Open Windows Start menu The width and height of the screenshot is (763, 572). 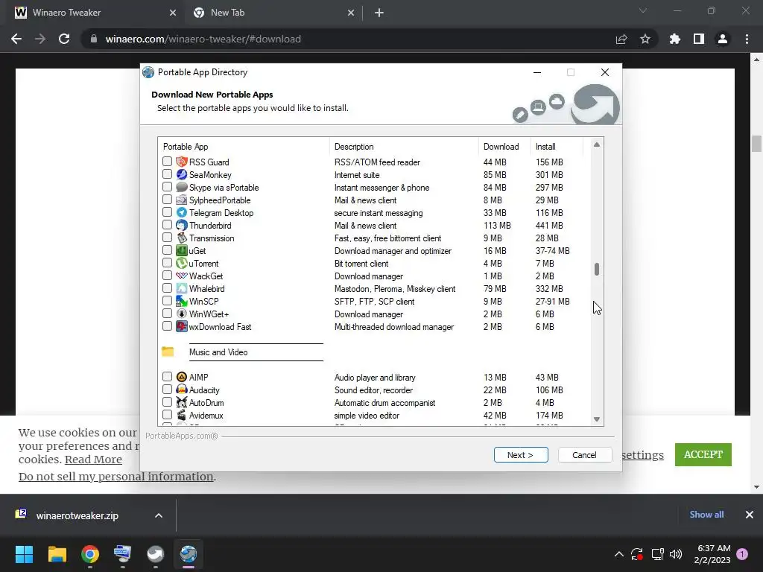click(x=24, y=554)
